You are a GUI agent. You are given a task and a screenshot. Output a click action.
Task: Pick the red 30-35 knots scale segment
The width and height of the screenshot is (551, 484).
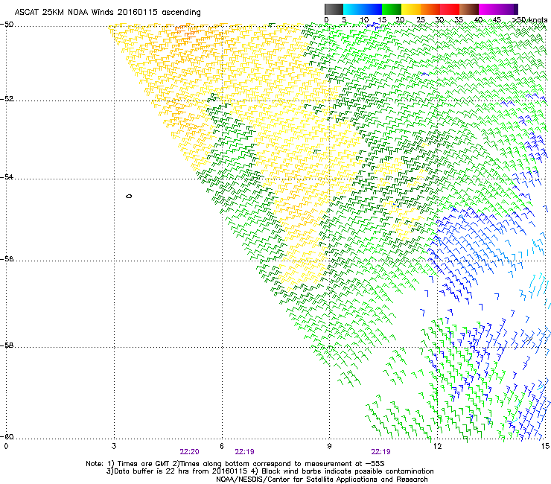450,9
